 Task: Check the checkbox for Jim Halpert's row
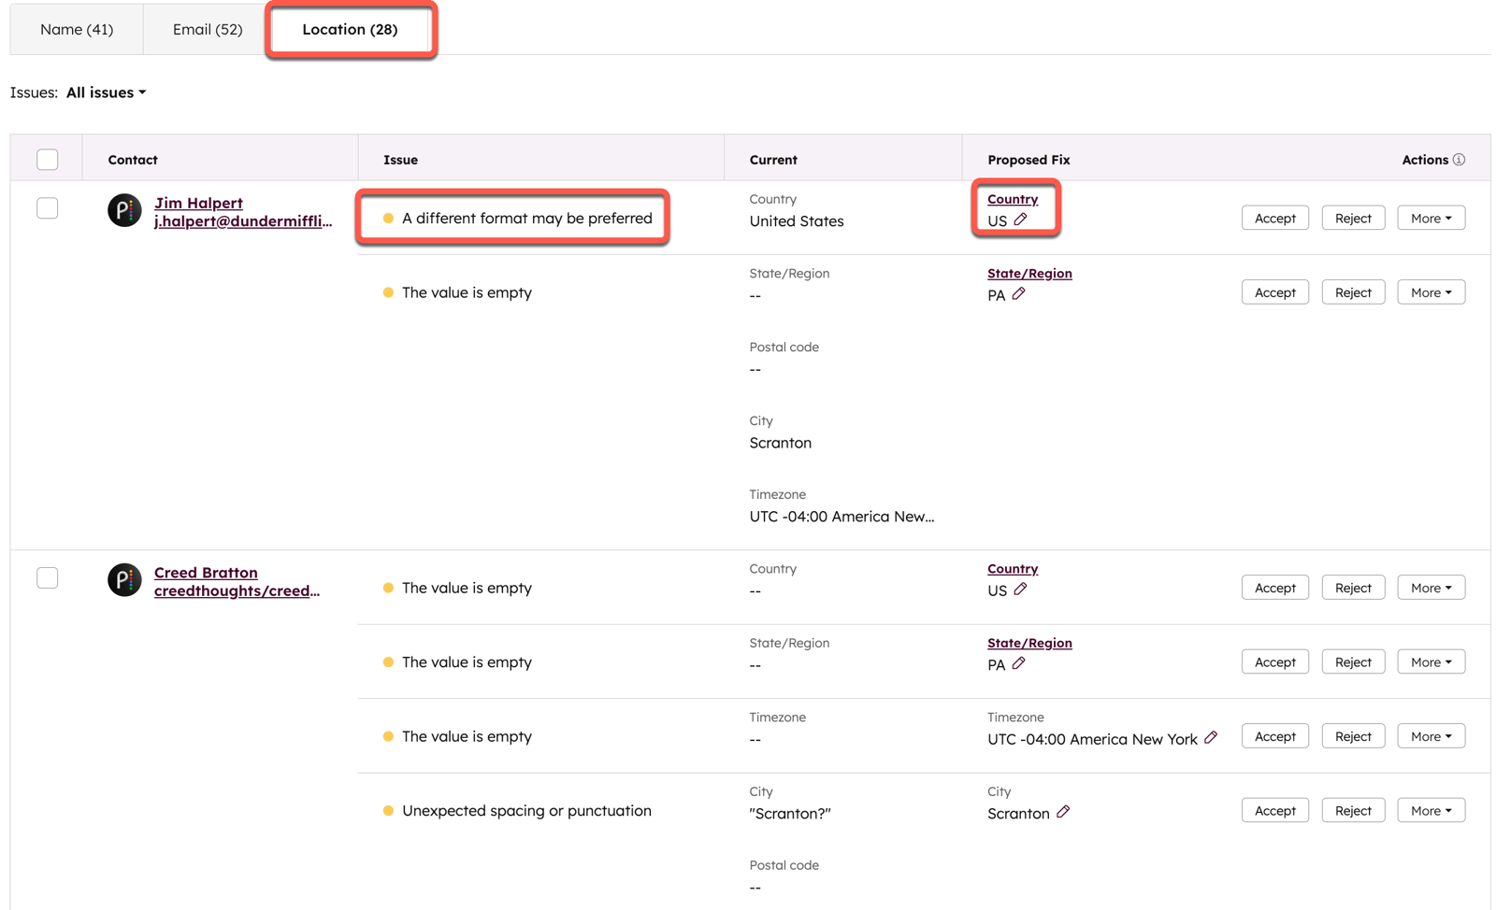click(x=47, y=207)
